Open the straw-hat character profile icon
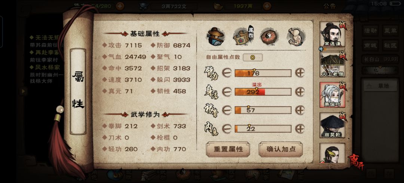This screenshot has height=183, width=404. 216,37
